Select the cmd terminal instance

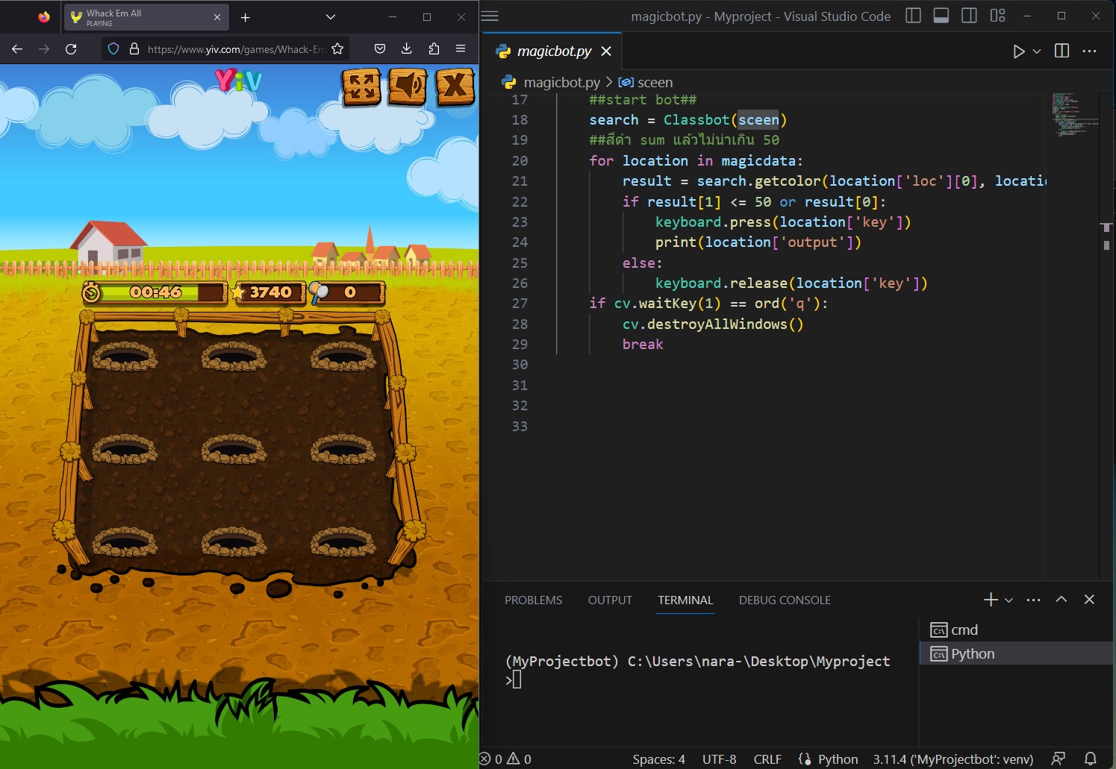[x=1017, y=630]
